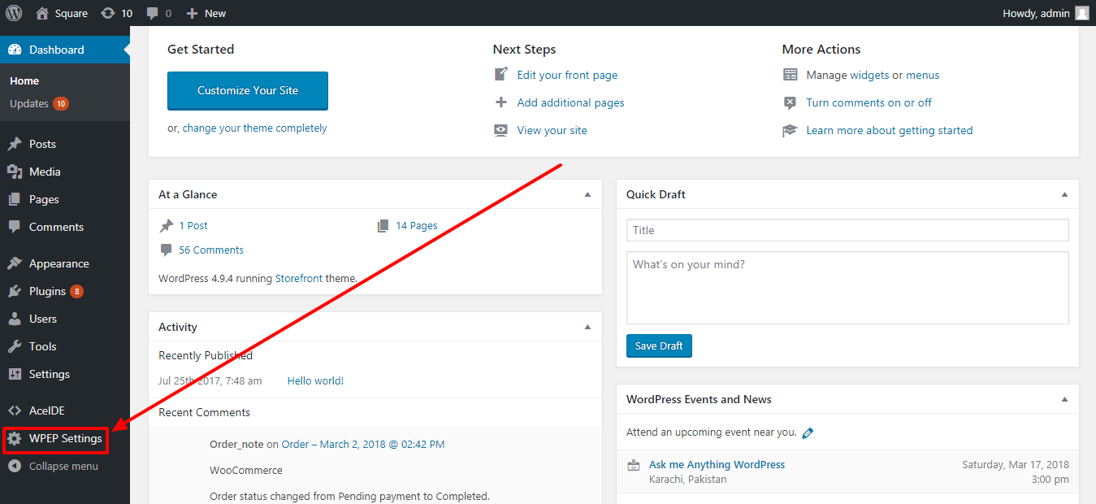Open Learn more about getting started link

889,130
